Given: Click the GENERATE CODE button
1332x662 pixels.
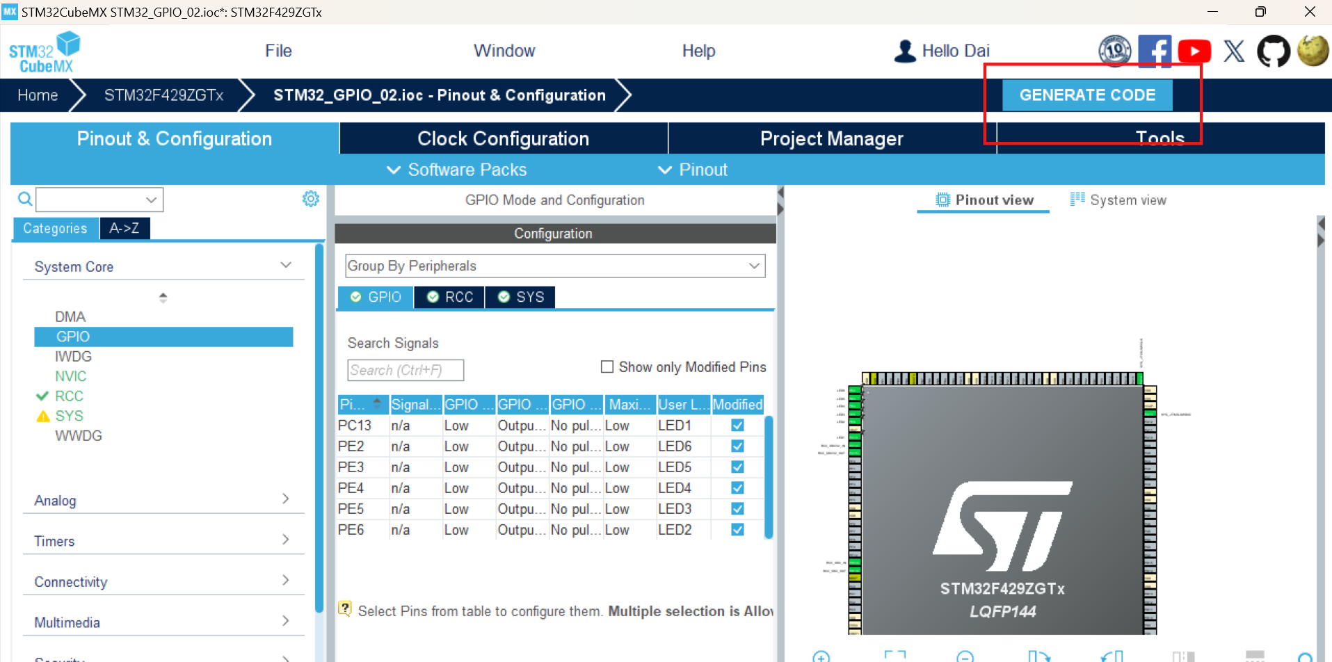Looking at the screenshot, I should coord(1087,95).
